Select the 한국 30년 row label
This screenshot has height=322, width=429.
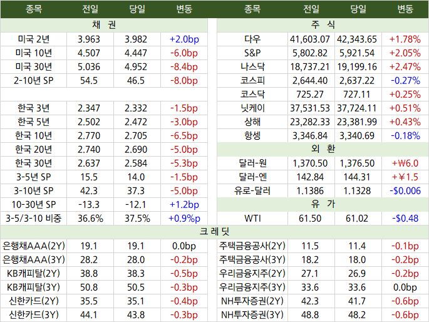[33, 164]
